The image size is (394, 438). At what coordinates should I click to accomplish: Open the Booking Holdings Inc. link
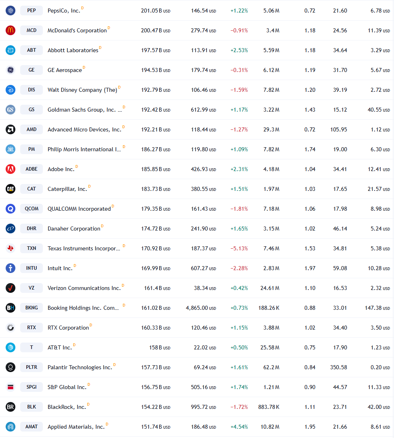click(x=83, y=308)
